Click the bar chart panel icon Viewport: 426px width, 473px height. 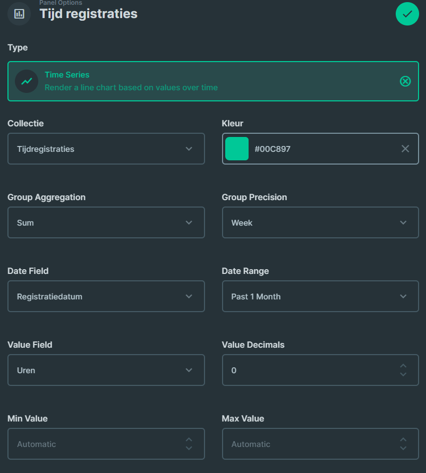[x=19, y=13]
